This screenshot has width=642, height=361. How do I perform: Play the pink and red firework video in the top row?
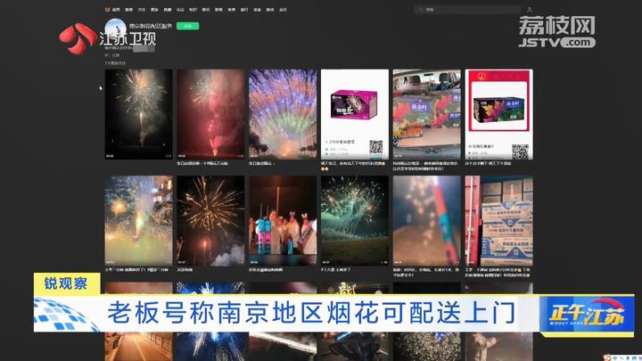coord(210,114)
